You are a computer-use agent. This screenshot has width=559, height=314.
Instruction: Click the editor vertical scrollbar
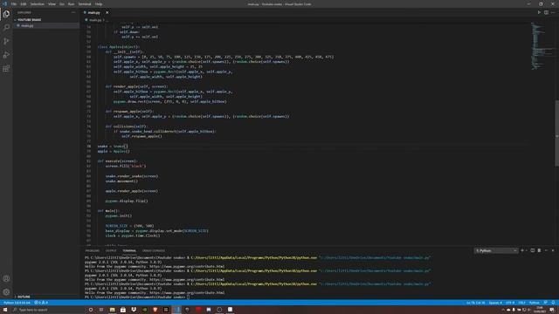coord(557,133)
